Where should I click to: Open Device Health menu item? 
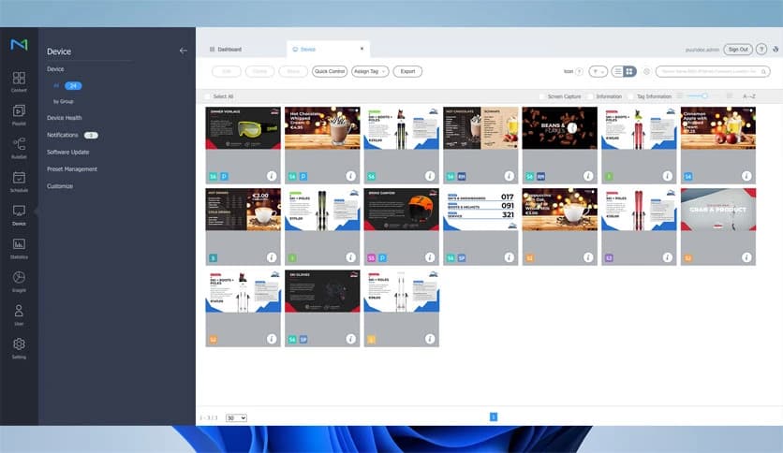click(65, 118)
